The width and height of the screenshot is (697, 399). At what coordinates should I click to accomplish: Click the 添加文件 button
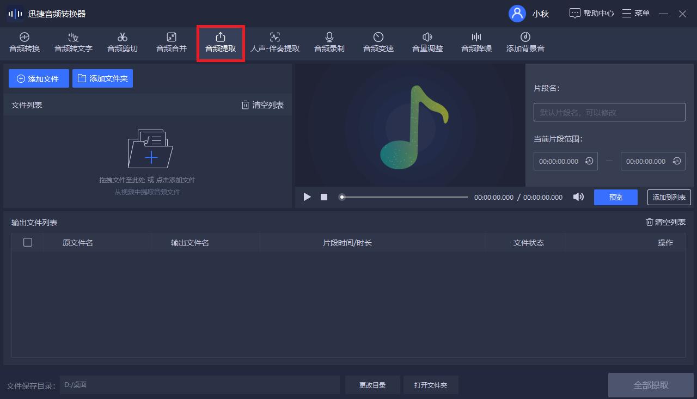[x=38, y=78]
